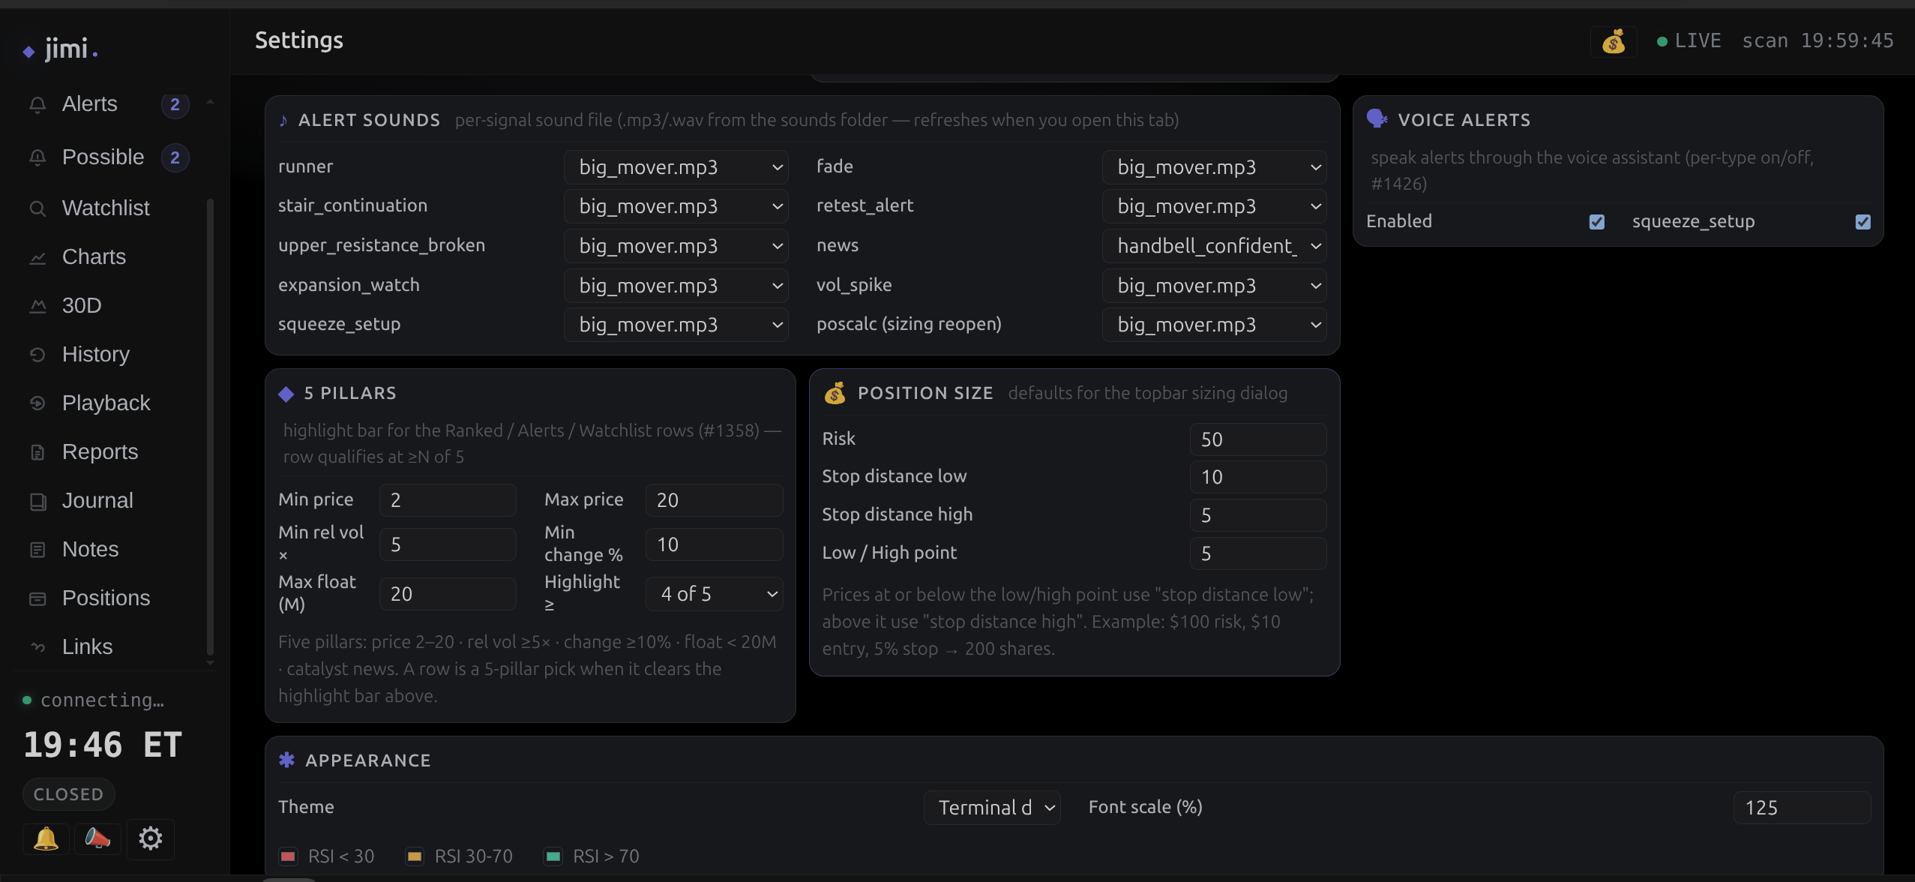Click the RSI 30-70 yellow color swatch
Viewport: 1915px width, 882px height.
coord(415,856)
